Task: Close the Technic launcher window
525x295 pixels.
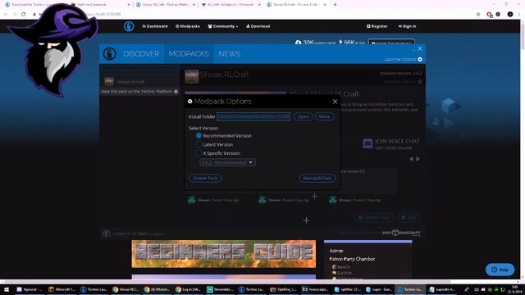Action: click(x=420, y=49)
